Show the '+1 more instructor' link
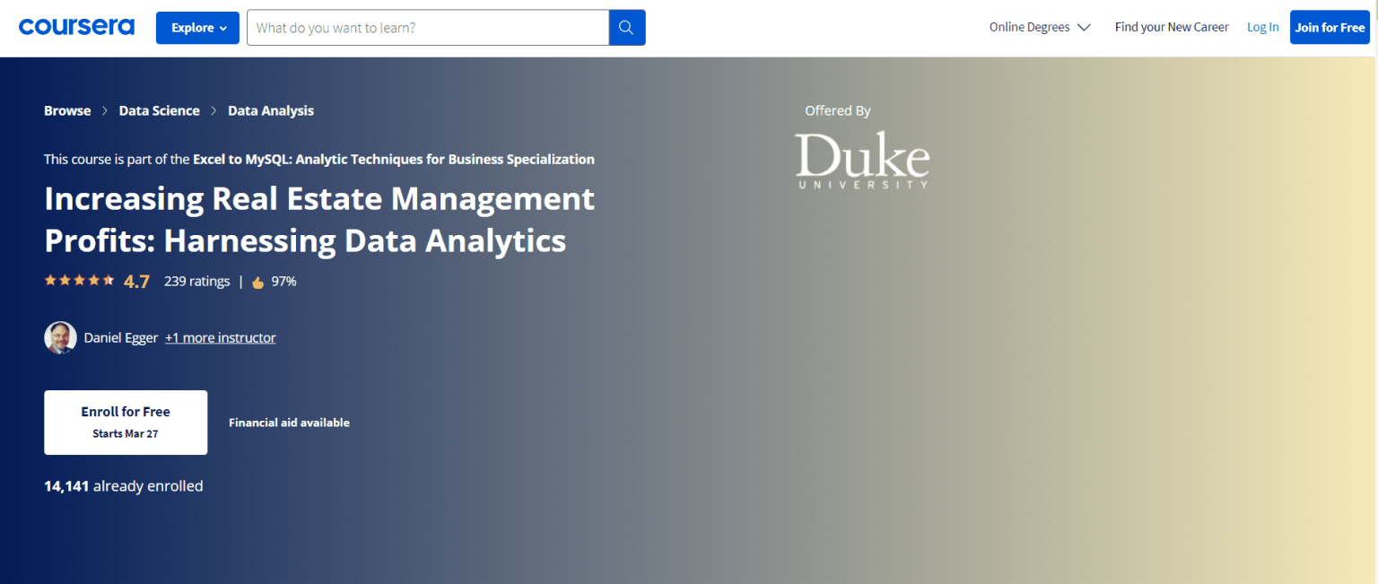Screen dimensions: 1378x584 click(220, 337)
